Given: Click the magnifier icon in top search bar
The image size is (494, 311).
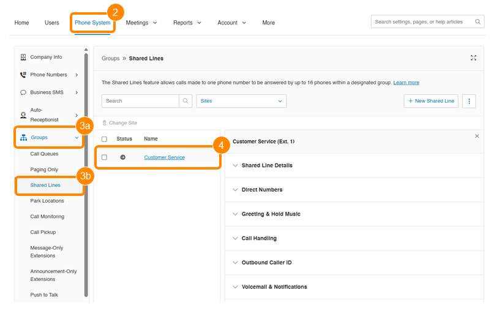Looking at the screenshot, I should pos(478,22).
